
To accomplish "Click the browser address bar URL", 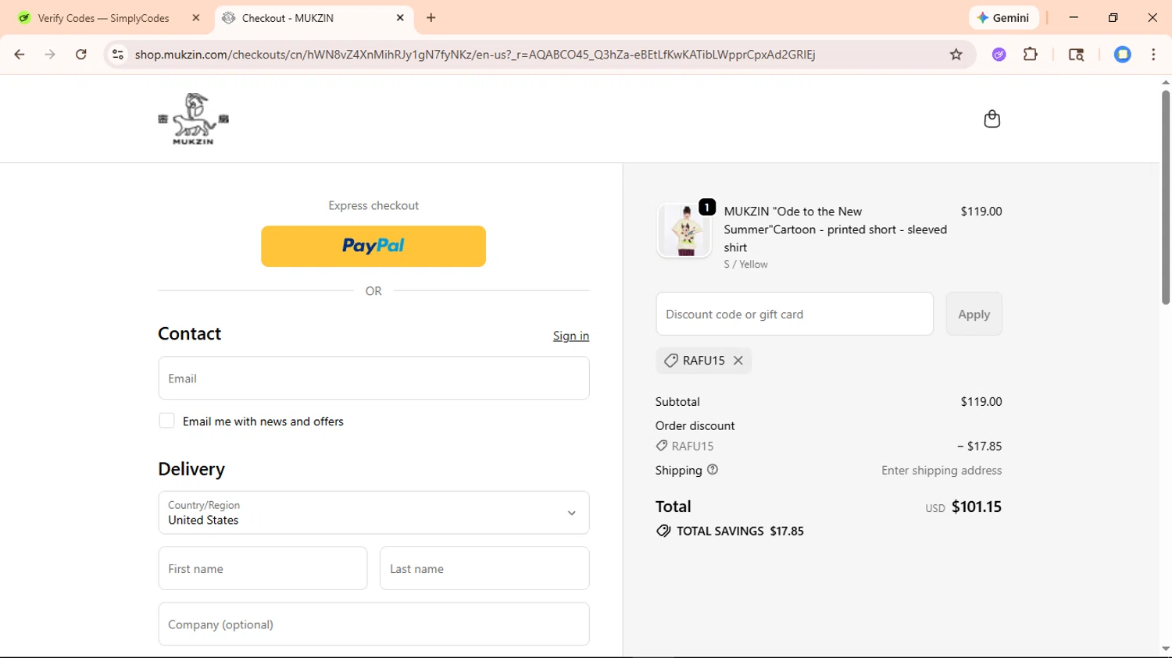I will coord(475,55).
